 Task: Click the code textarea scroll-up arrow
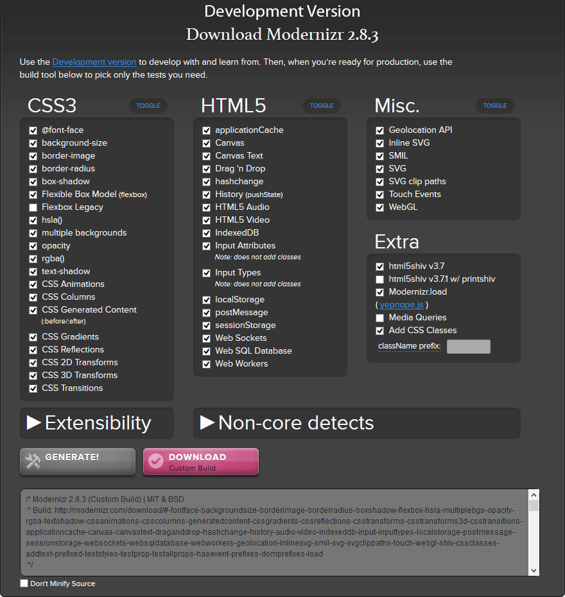tap(534, 495)
